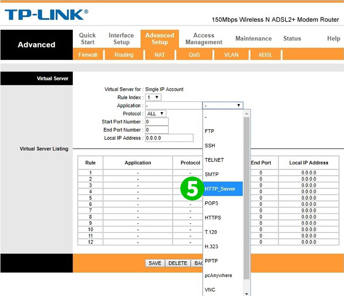The height and width of the screenshot is (296, 344).
Task: Choose pcAnywhere from the application list
Action: (223, 275)
